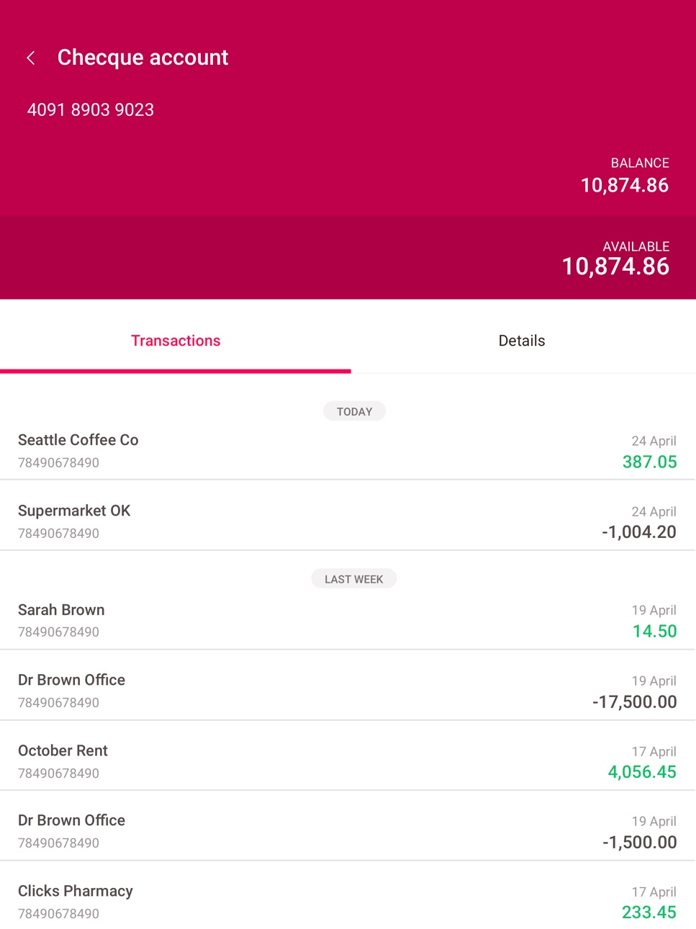Open the October Rent transaction

click(348, 761)
